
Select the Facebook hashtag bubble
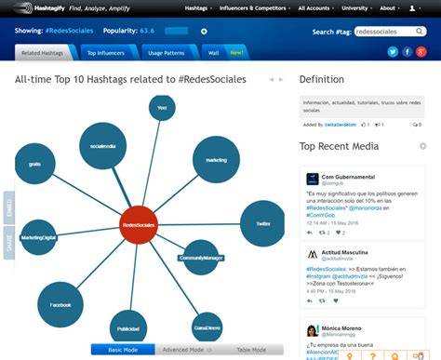pos(60,305)
